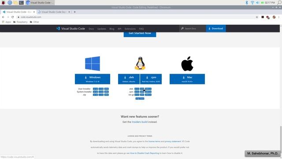Viewport: 282px width, 159px height.
Task: Open the Docs navigation item
Action: click(x=91, y=29)
